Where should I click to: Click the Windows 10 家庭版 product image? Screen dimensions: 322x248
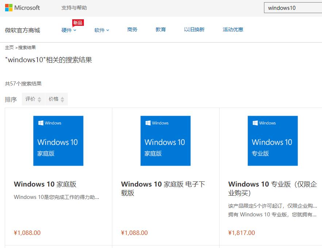pyautogui.click(x=58, y=140)
